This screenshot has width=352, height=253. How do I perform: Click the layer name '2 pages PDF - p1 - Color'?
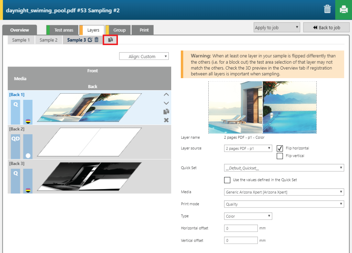pyautogui.click(x=244, y=137)
